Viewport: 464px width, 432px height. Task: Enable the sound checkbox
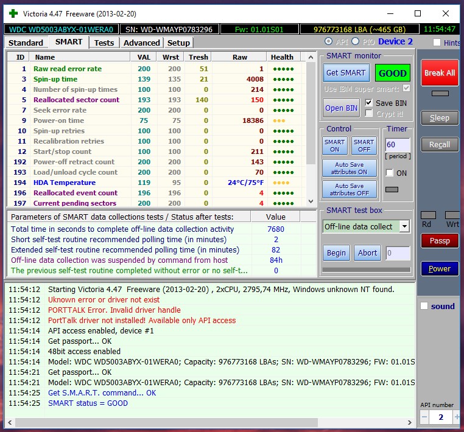point(424,306)
